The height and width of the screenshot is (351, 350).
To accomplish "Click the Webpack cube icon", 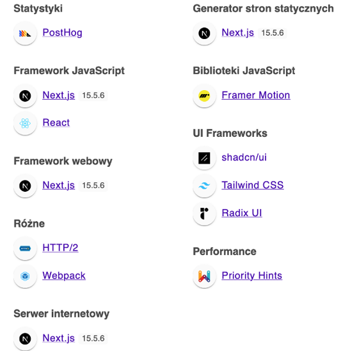I will [25, 276].
